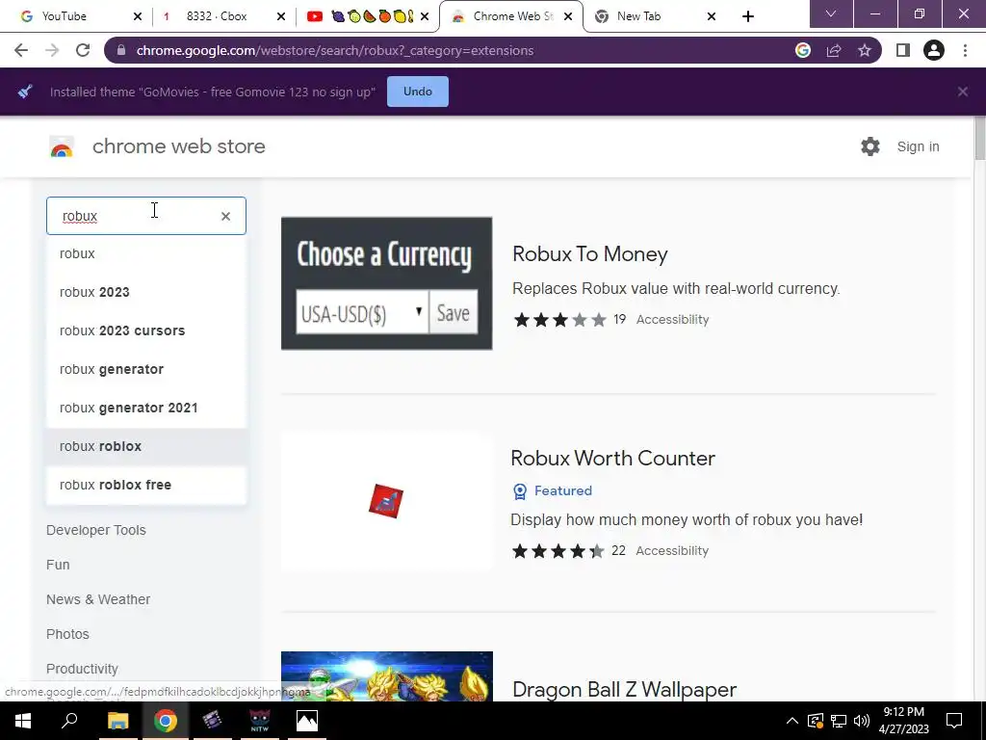The height and width of the screenshot is (740, 986).
Task: Click the Google icon in address bar
Action: click(x=802, y=50)
